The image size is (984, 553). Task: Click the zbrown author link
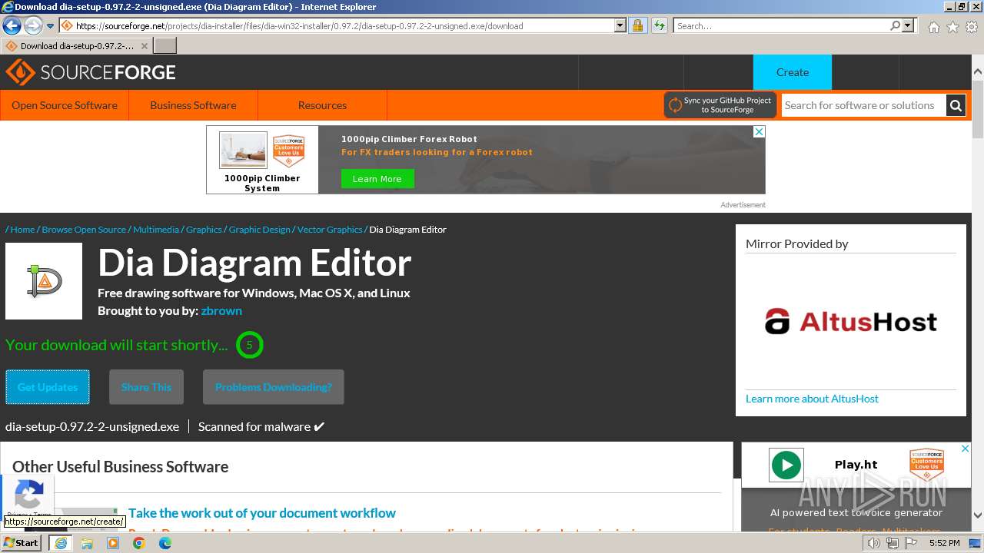pyautogui.click(x=221, y=311)
